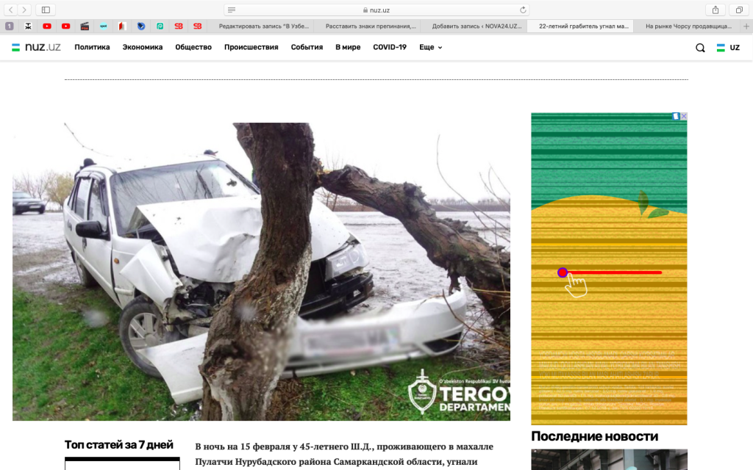Image resolution: width=753 pixels, height=470 pixels.
Task: Switch to the На рынке Чорсу tab
Action: (688, 26)
